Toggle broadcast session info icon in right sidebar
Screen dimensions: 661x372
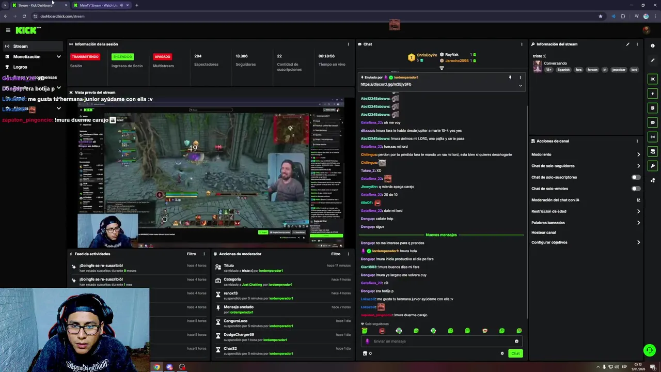tap(653, 137)
